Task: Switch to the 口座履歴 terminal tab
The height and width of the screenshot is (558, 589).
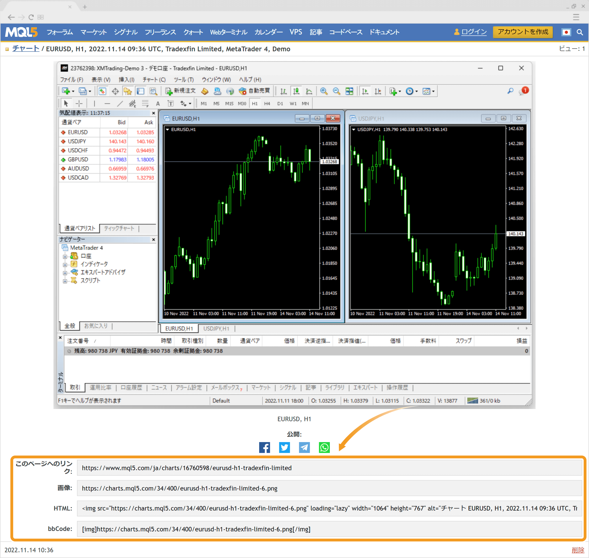Action: pos(131,388)
